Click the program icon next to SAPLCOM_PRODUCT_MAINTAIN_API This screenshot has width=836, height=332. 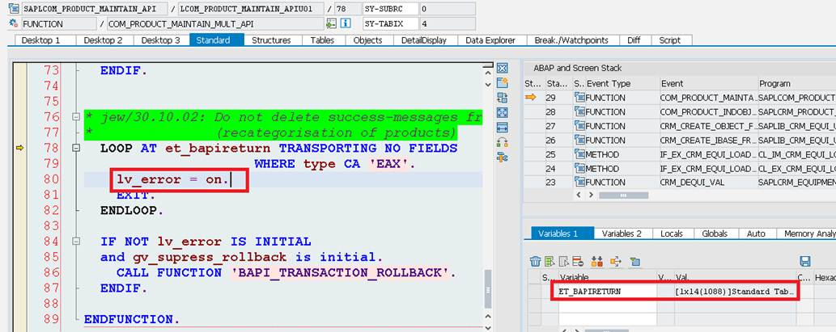click(14, 9)
